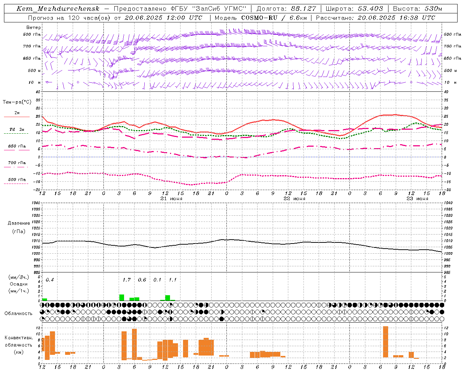Click the longitude value "Долгота: 88.127"
This screenshot has height=370, width=463.
[x=286, y=9]
